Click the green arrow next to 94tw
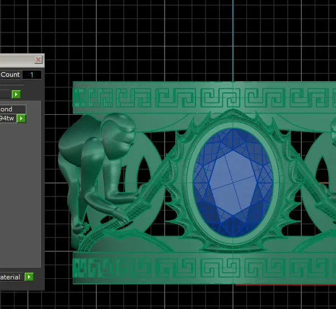Viewport: 336px width, 309px height. tap(21, 119)
